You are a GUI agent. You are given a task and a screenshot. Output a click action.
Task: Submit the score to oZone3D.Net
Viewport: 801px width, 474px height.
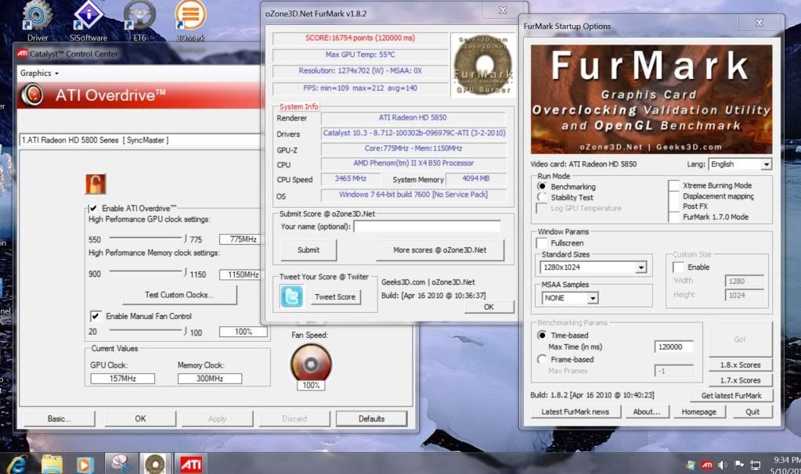point(308,250)
